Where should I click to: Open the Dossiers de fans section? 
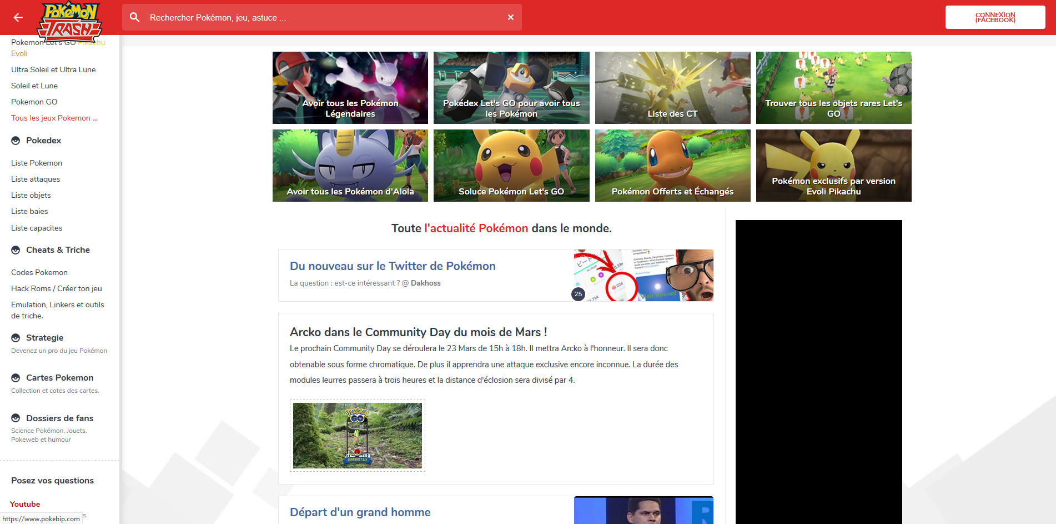59,418
